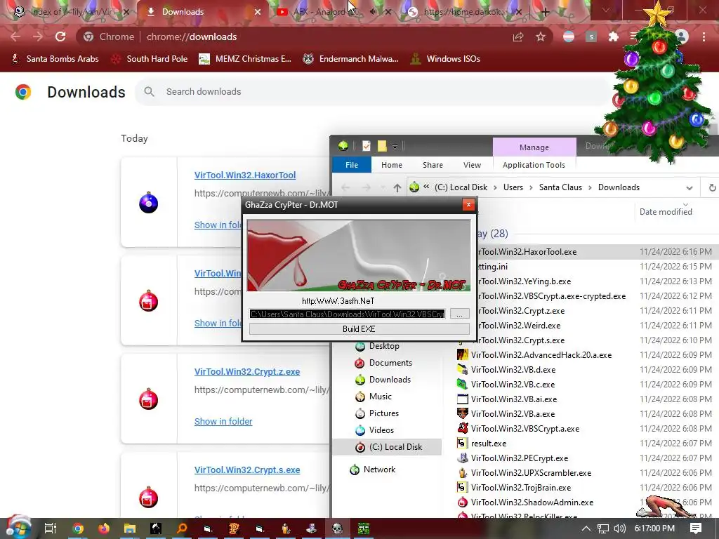Click Chrome's back navigation arrow
Screen dimensions: 719x539
tap(15, 36)
